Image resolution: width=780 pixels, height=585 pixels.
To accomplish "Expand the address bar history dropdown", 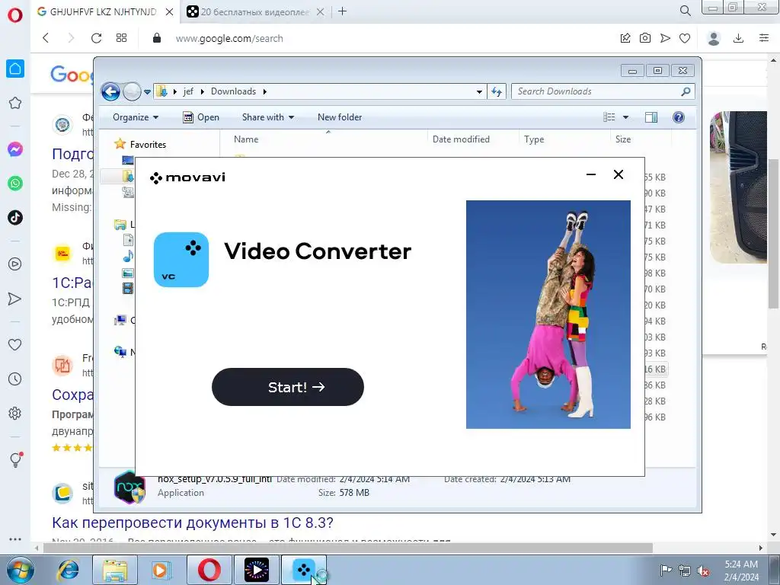I will tap(479, 91).
